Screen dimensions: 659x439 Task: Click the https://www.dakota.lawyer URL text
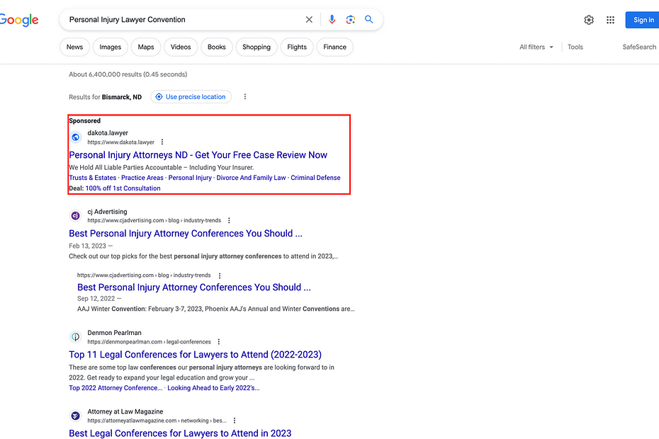pyautogui.click(x=120, y=142)
